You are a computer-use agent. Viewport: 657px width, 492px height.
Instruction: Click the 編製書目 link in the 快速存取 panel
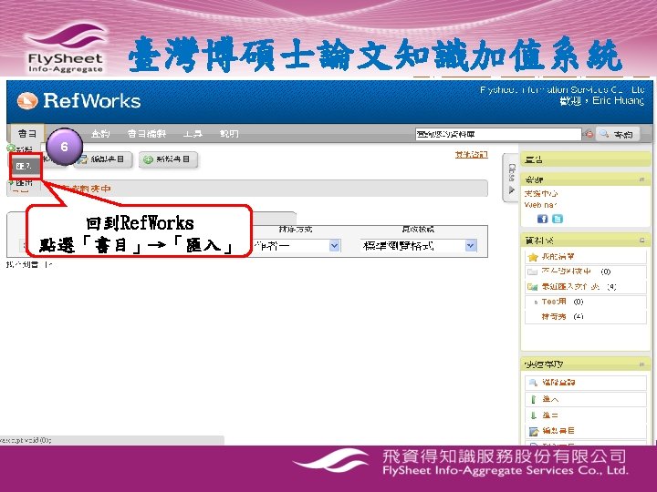click(558, 430)
